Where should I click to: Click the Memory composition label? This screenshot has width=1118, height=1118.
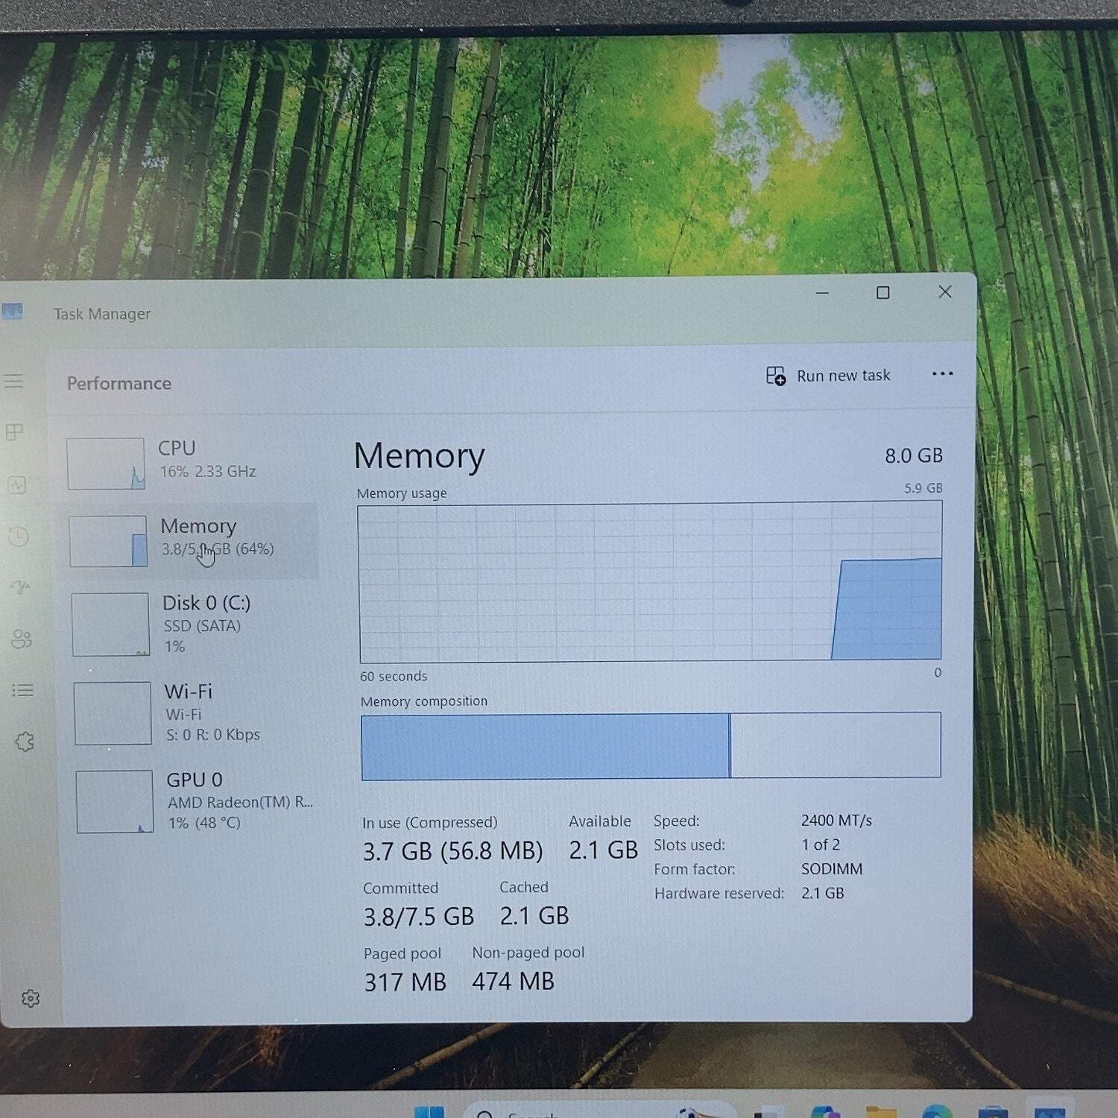click(x=424, y=701)
